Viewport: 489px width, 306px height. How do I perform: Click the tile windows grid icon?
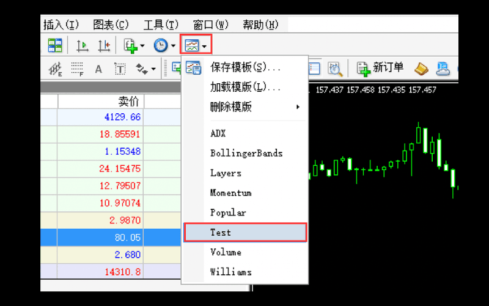[x=55, y=45]
